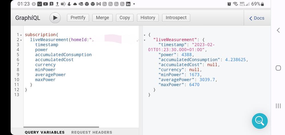Click the accumulatedConsumption value 4.238625
Screen dimensions: 285x135
(235, 60)
